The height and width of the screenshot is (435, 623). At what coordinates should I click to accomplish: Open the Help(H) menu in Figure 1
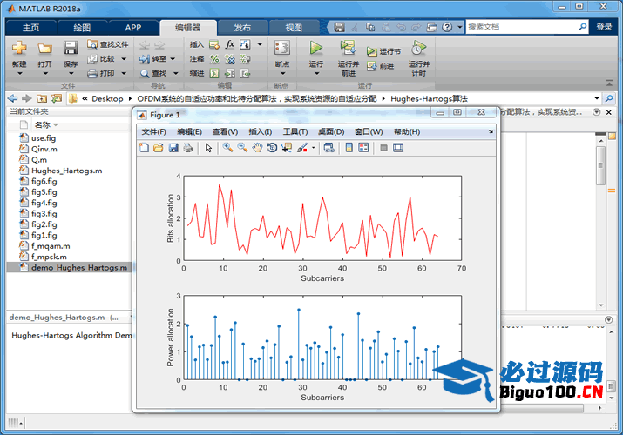(x=407, y=131)
